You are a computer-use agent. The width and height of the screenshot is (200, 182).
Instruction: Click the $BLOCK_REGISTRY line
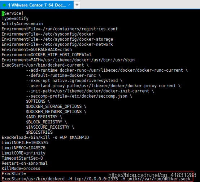click(x=47, y=122)
